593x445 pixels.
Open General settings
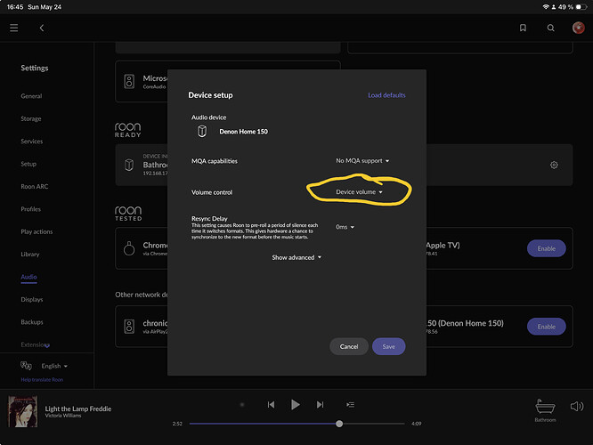pos(31,96)
